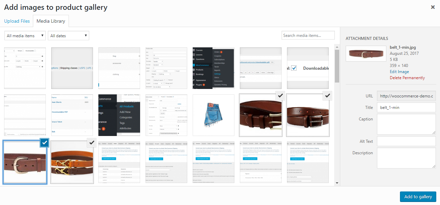This screenshot has height=205, width=440.
Task: Select the belt with square buckle image
Action: [x=308, y=115]
